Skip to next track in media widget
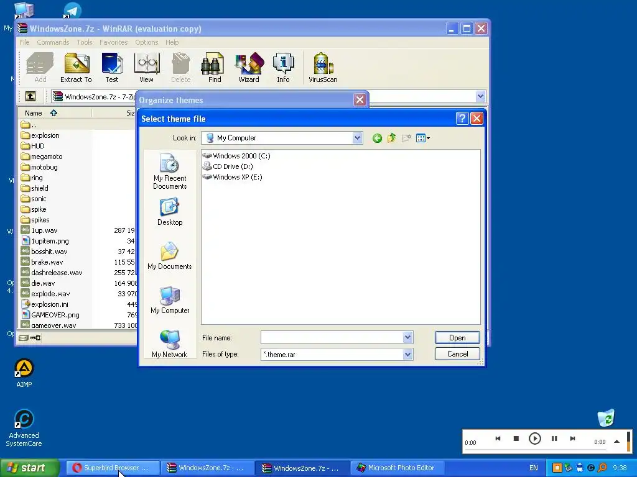 pyautogui.click(x=572, y=438)
